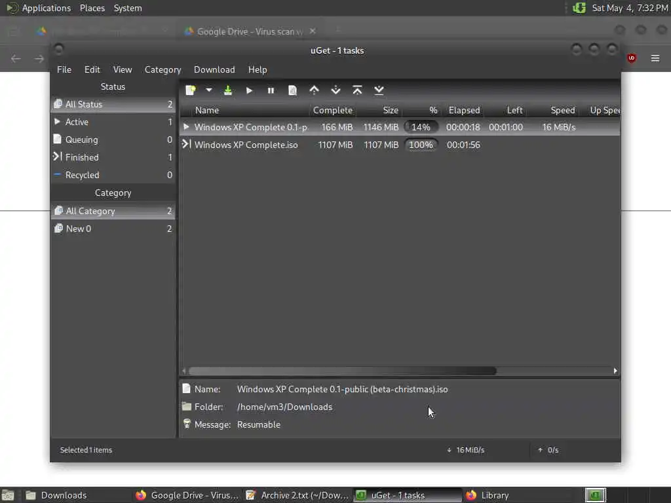671x503 pixels.
Task: Pause the selected download with the pause icon
Action: pos(271,90)
